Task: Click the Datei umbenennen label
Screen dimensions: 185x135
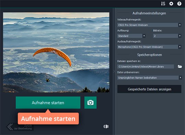Action: pyautogui.click(x=128, y=72)
